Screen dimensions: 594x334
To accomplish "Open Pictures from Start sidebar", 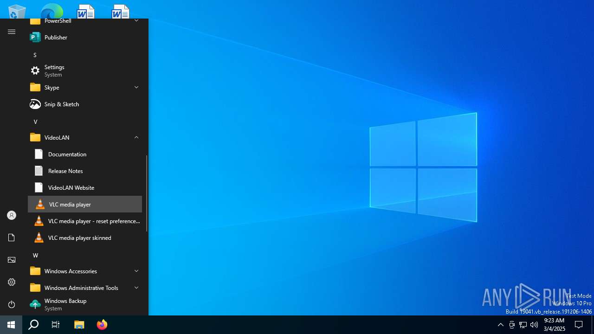I will pos(12,260).
